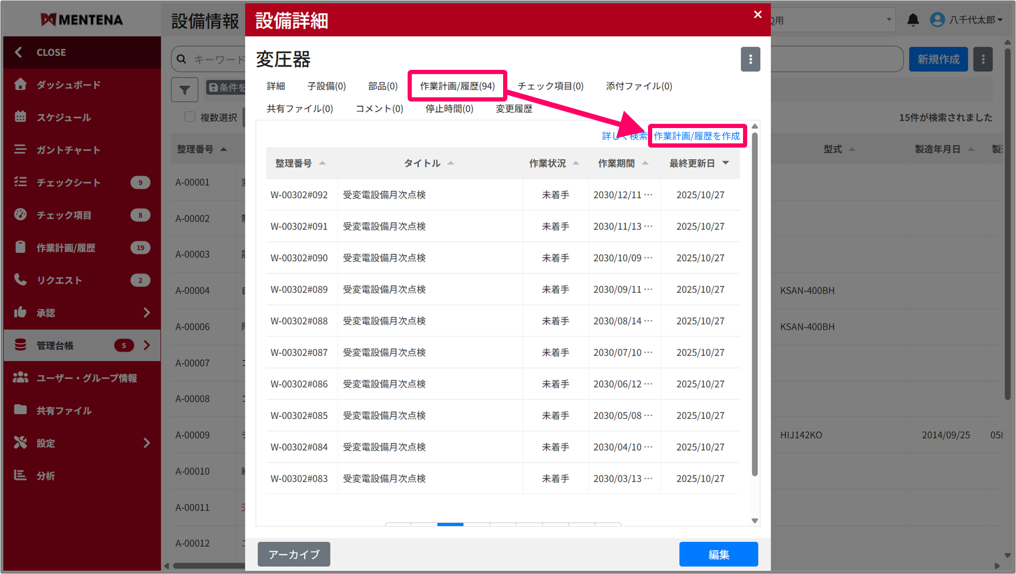Viewport: 1016px width, 574px height.
Task: Click the blue Edit button
Action: [x=718, y=554]
